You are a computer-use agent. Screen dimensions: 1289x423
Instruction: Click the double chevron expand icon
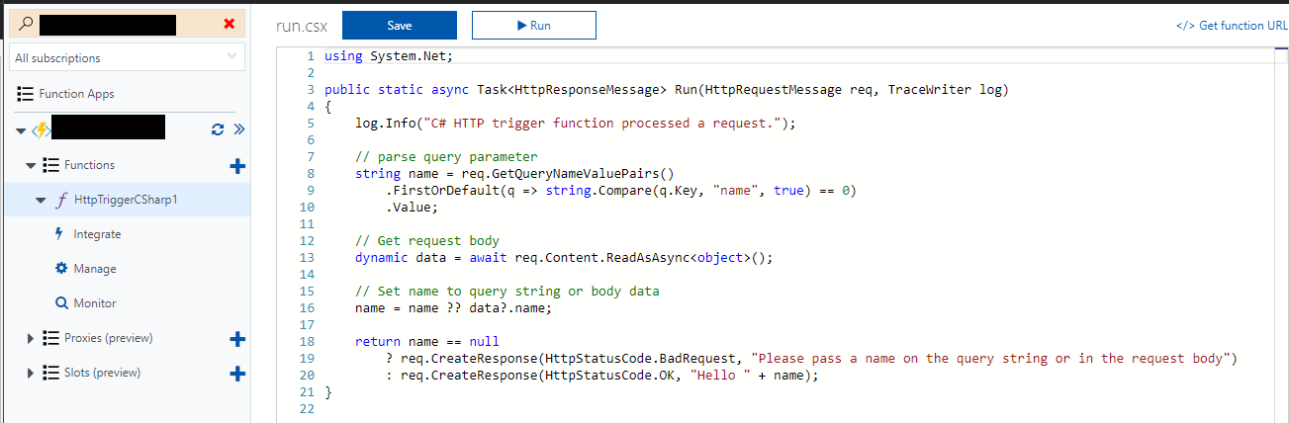tap(238, 129)
